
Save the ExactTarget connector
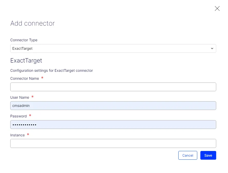pos(208,155)
